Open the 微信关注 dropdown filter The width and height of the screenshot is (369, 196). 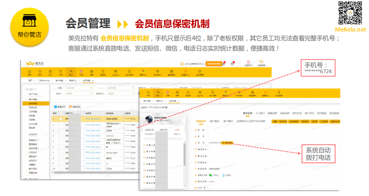click(121, 93)
